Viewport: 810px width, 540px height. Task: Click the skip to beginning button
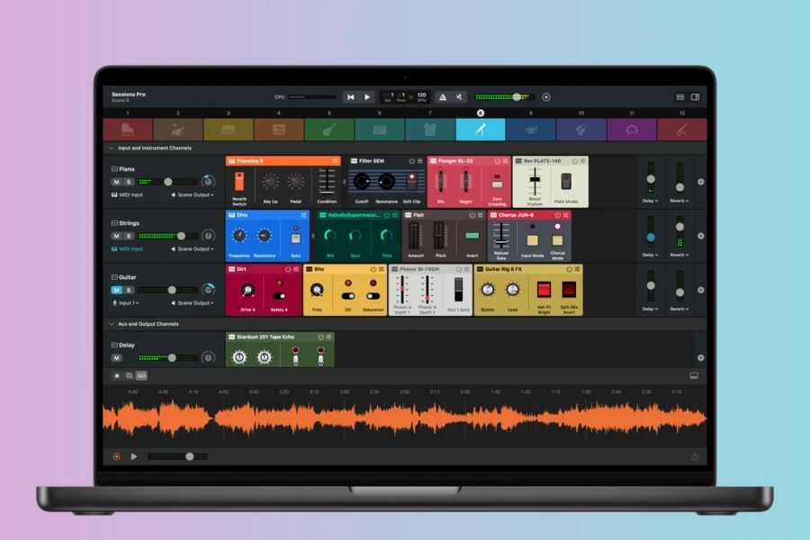pos(351,97)
